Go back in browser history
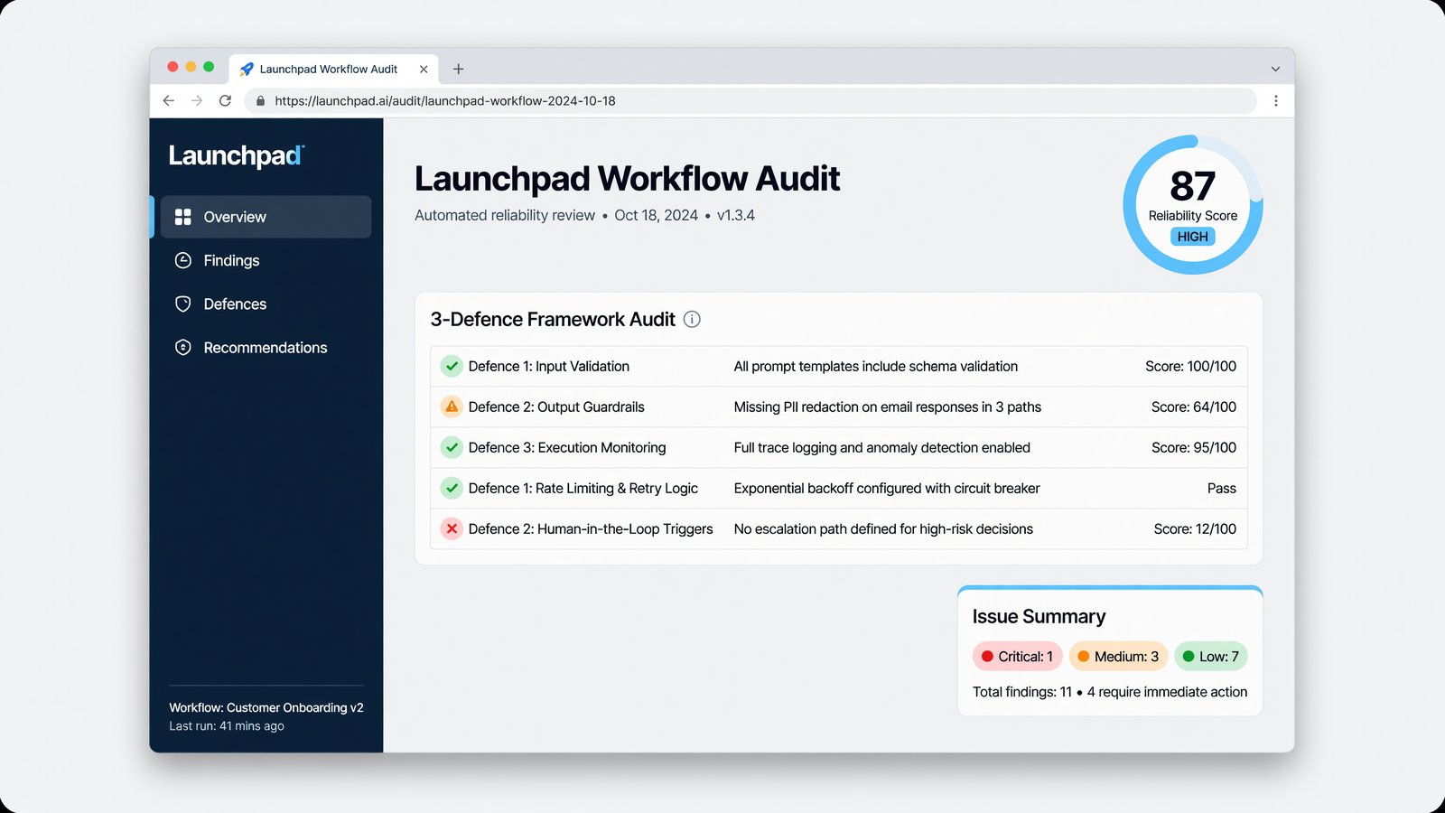This screenshot has height=813, width=1445. (x=169, y=100)
